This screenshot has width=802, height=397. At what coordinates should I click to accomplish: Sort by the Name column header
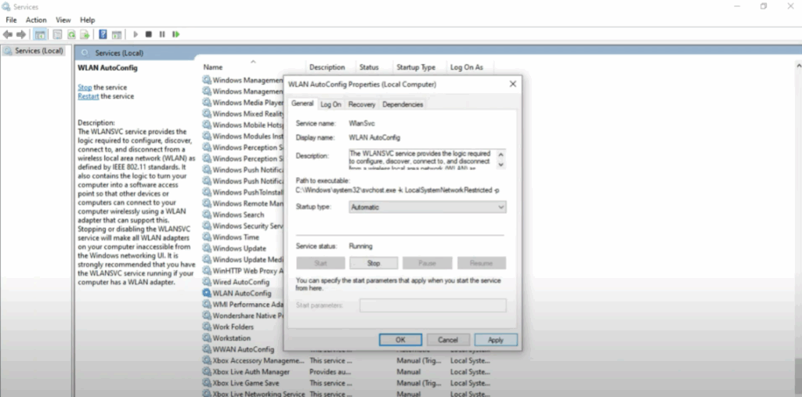[213, 67]
